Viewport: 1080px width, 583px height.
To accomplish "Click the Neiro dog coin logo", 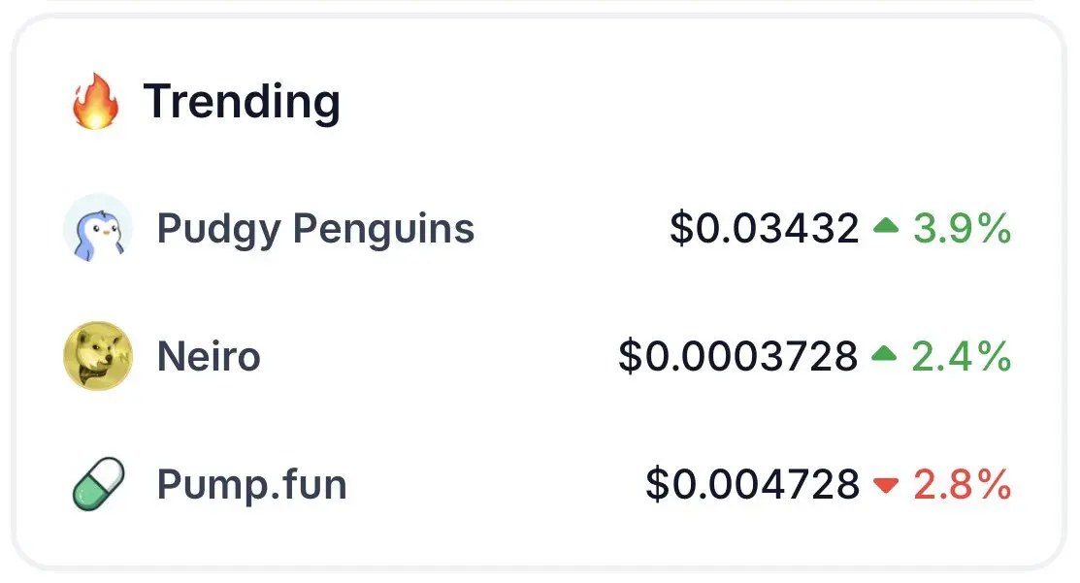I will pyautogui.click(x=98, y=356).
